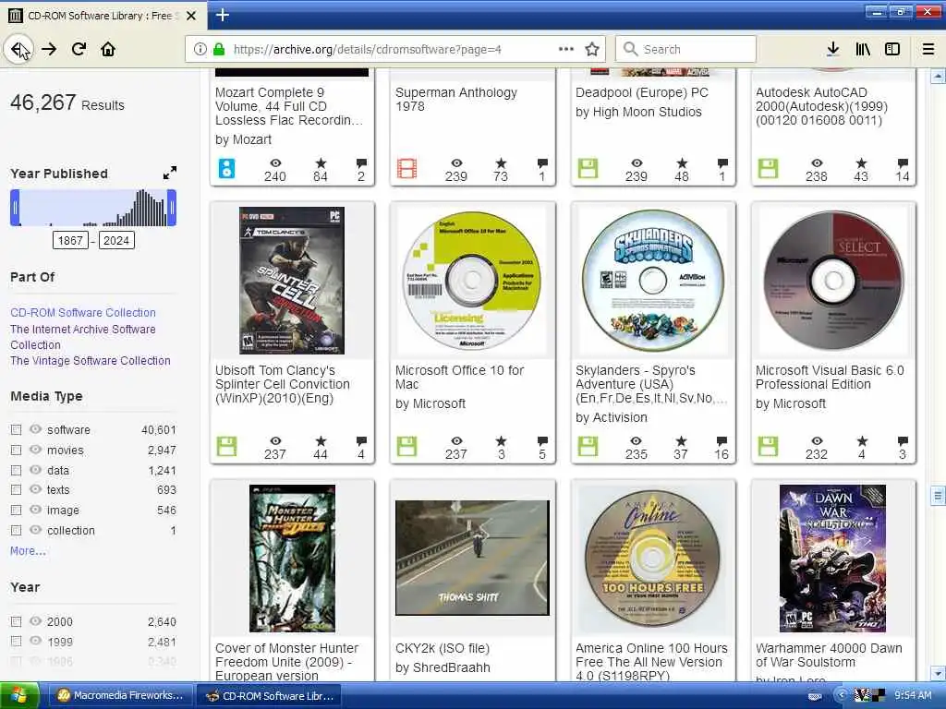
Task: Check the data media type checkbox
Action: [x=17, y=470]
